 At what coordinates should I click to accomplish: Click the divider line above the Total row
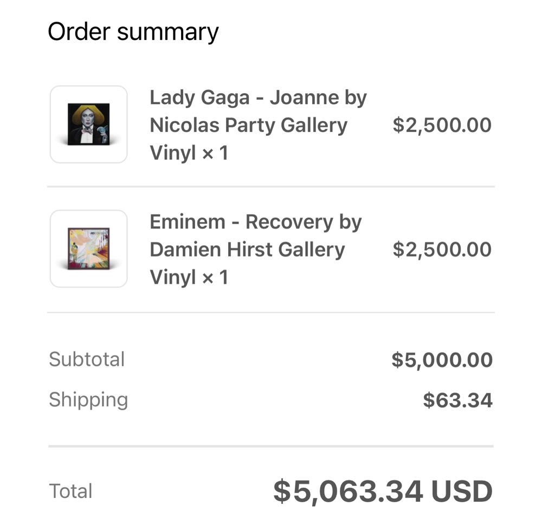click(271, 446)
